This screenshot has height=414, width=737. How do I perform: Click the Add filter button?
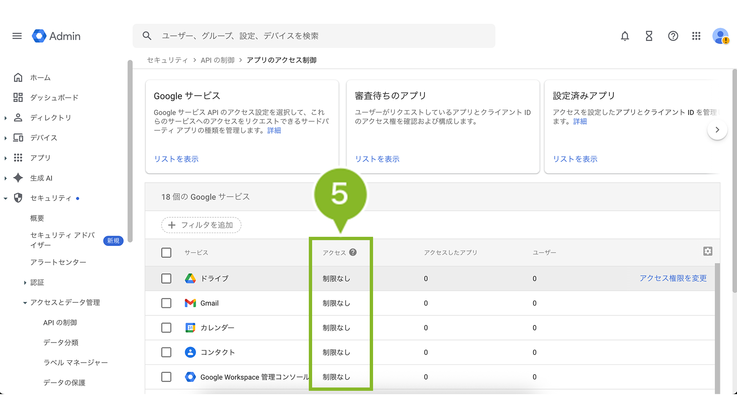pos(201,225)
